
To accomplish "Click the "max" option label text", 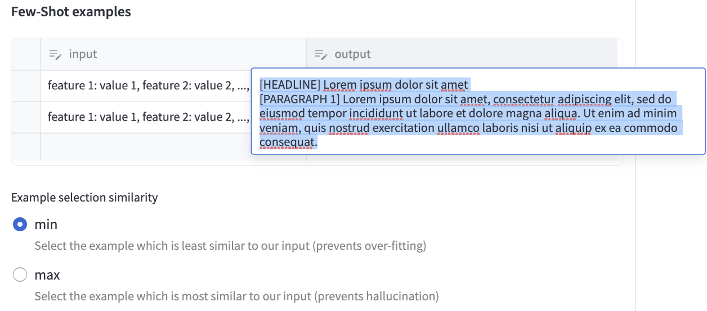I will [x=47, y=275].
